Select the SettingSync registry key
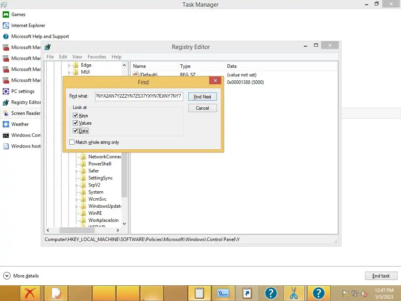The height and width of the screenshot is (301, 401). pos(101,178)
